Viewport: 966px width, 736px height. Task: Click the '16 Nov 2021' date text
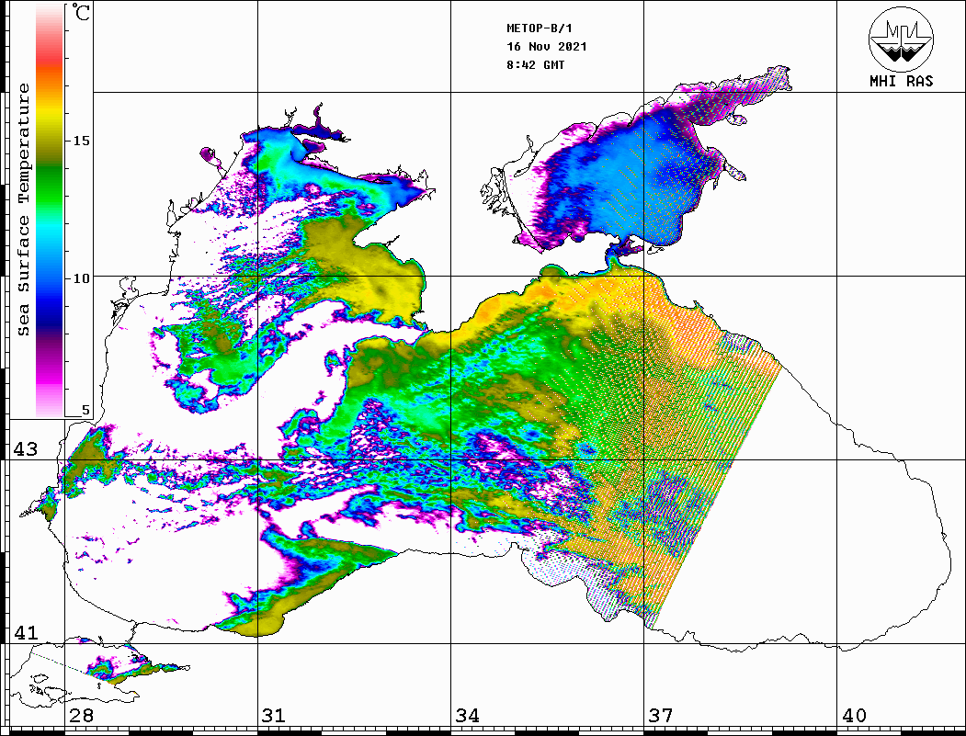(x=547, y=47)
